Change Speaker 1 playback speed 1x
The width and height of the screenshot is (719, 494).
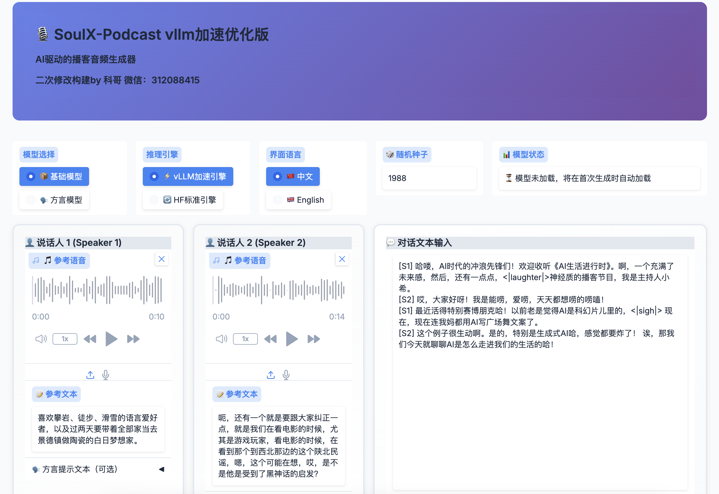(x=65, y=339)
